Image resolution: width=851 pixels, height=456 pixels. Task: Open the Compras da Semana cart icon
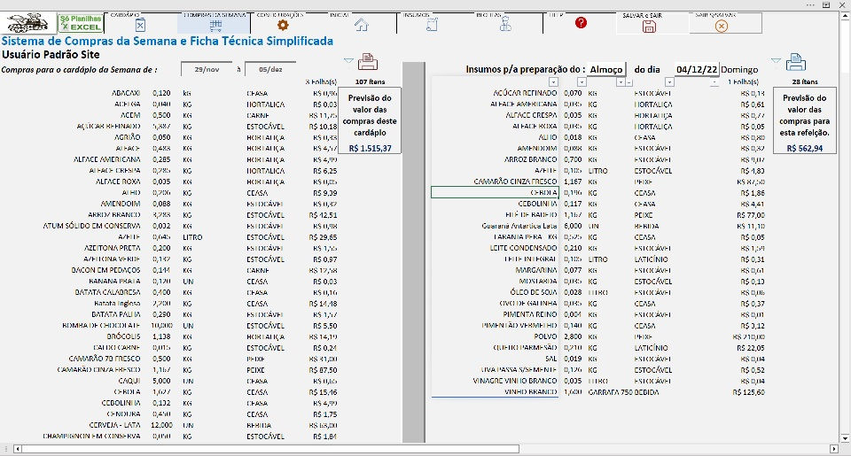215,25
